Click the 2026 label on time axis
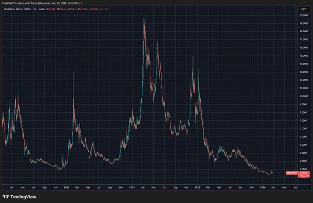This screenshot has height=203, width=313. coord(263,187)
